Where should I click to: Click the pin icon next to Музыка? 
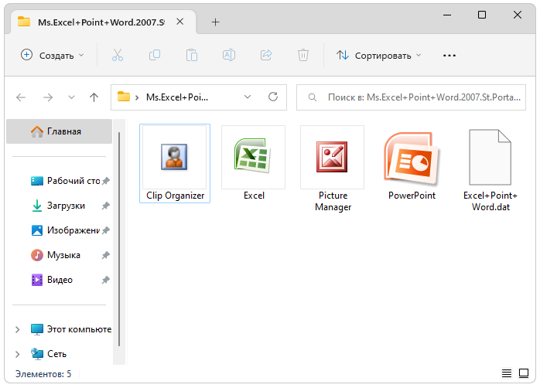click(x=106, y=255)
